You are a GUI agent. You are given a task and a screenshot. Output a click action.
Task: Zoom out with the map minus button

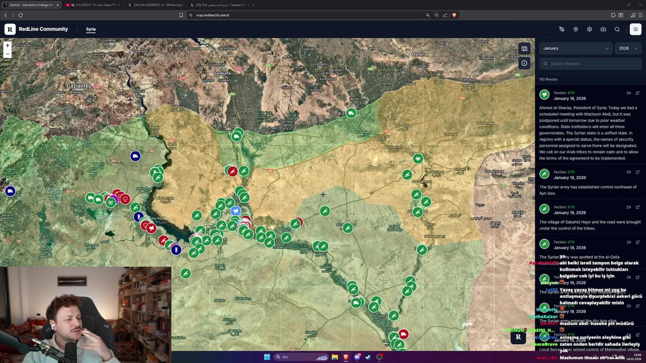coord(8,53)
